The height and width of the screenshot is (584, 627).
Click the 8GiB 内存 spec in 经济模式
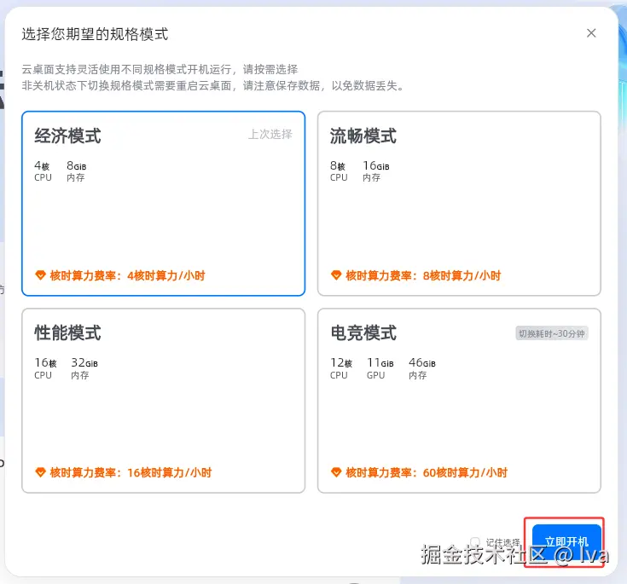[77, 171]
